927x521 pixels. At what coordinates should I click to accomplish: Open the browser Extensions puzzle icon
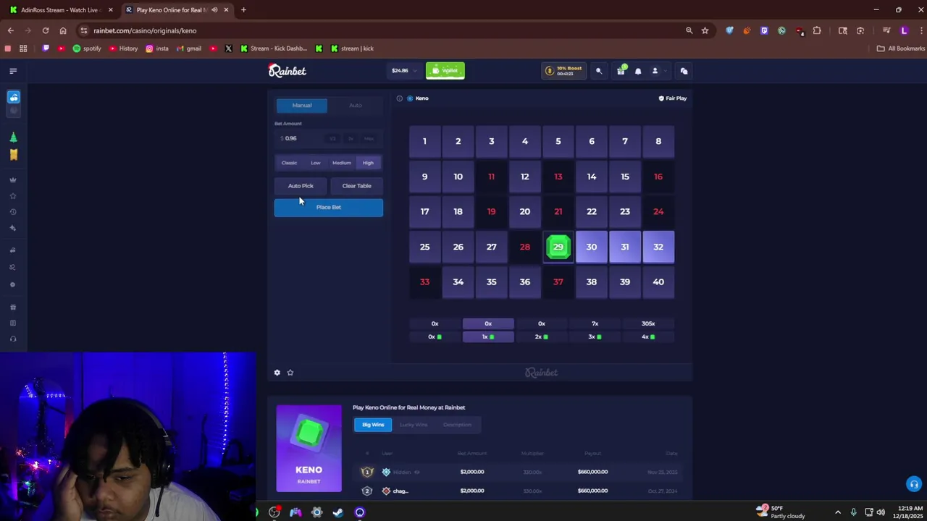[x=817, y=30]
